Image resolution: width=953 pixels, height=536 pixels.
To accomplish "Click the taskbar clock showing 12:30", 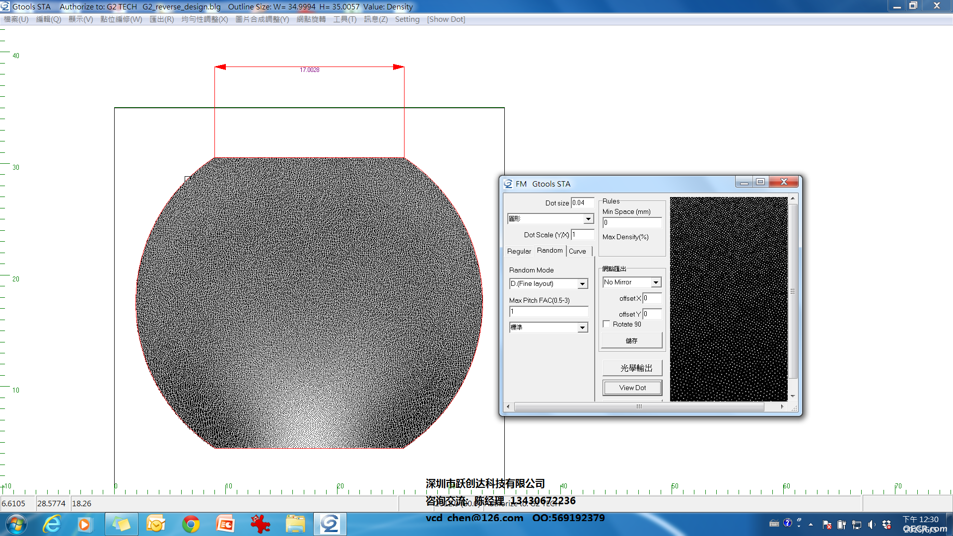I will pyautogui.click(x=921, y=519).
